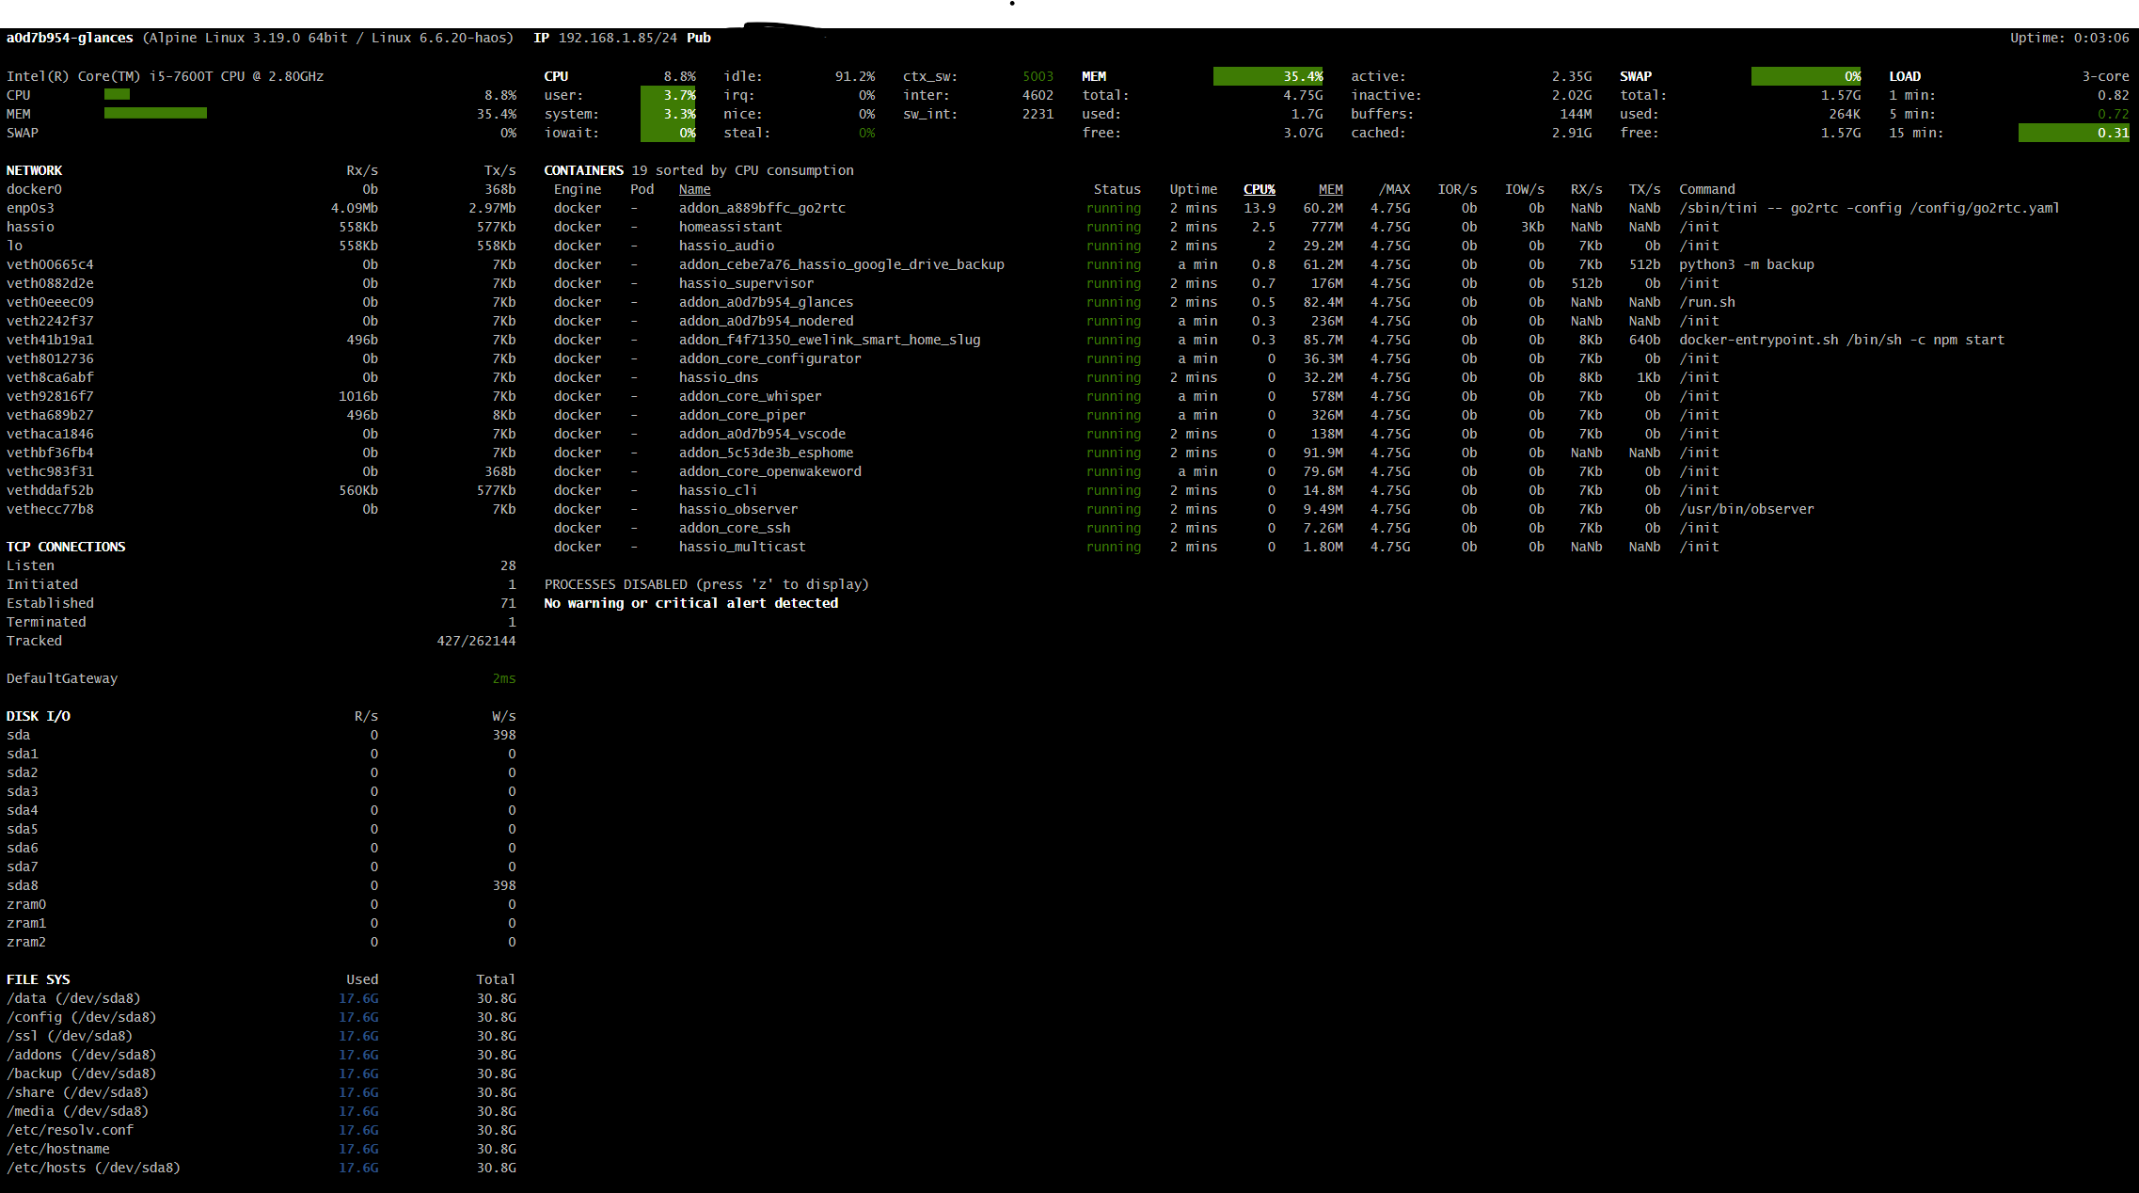The image size is (2139, 1193).
Task: Click the user CPU 3.7% highlighted value
Action: click(x=669, y=95)
